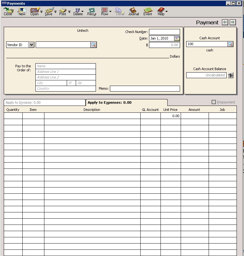Screen dimensions: 244x256
Task: Look up Cash Account with magnifier icon
Action: click(x=230, y=44)
